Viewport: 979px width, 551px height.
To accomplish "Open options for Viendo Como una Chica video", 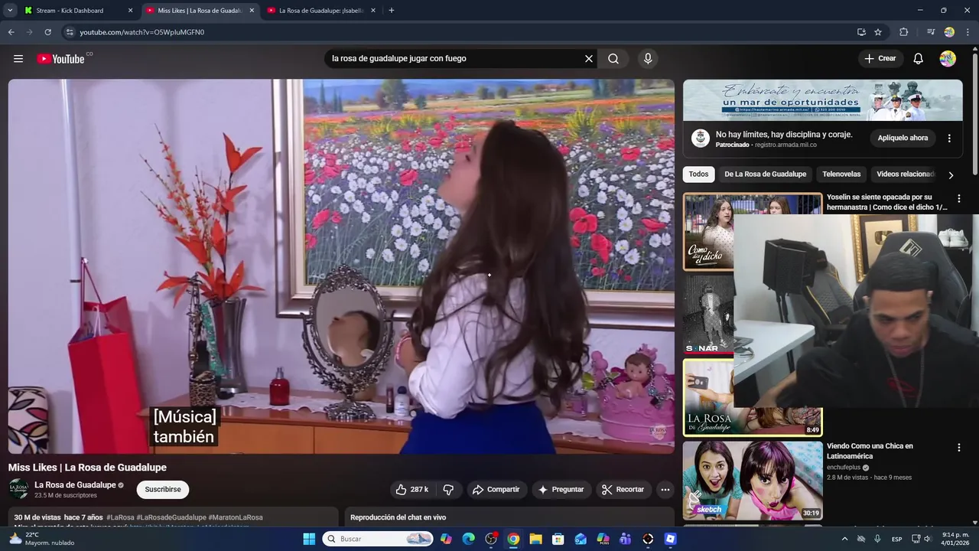I will pos(958,448).
